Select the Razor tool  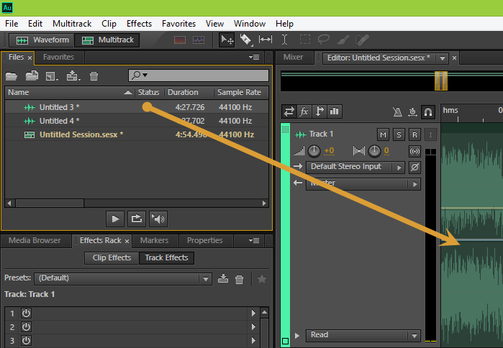(245, 40)
